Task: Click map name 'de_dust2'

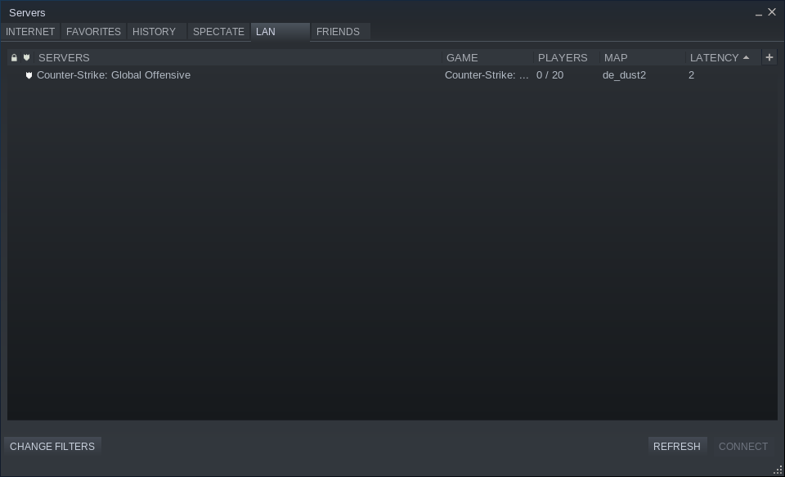Action: pos(624,75)
